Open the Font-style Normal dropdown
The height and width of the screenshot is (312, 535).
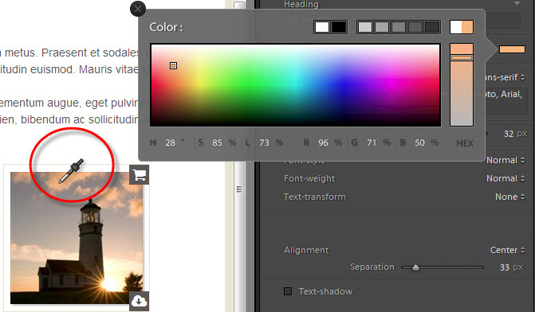(505, 160)
